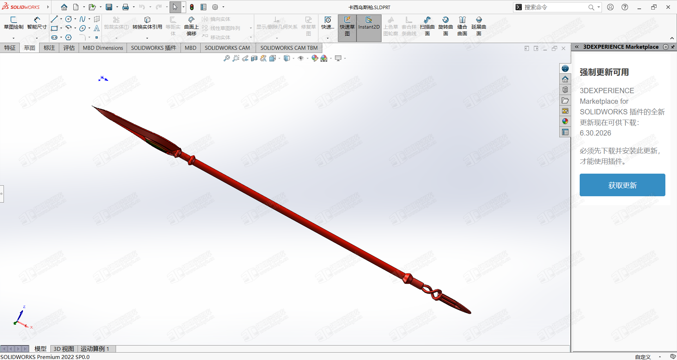Create a new document with the New icon

[x=76, y=7]
